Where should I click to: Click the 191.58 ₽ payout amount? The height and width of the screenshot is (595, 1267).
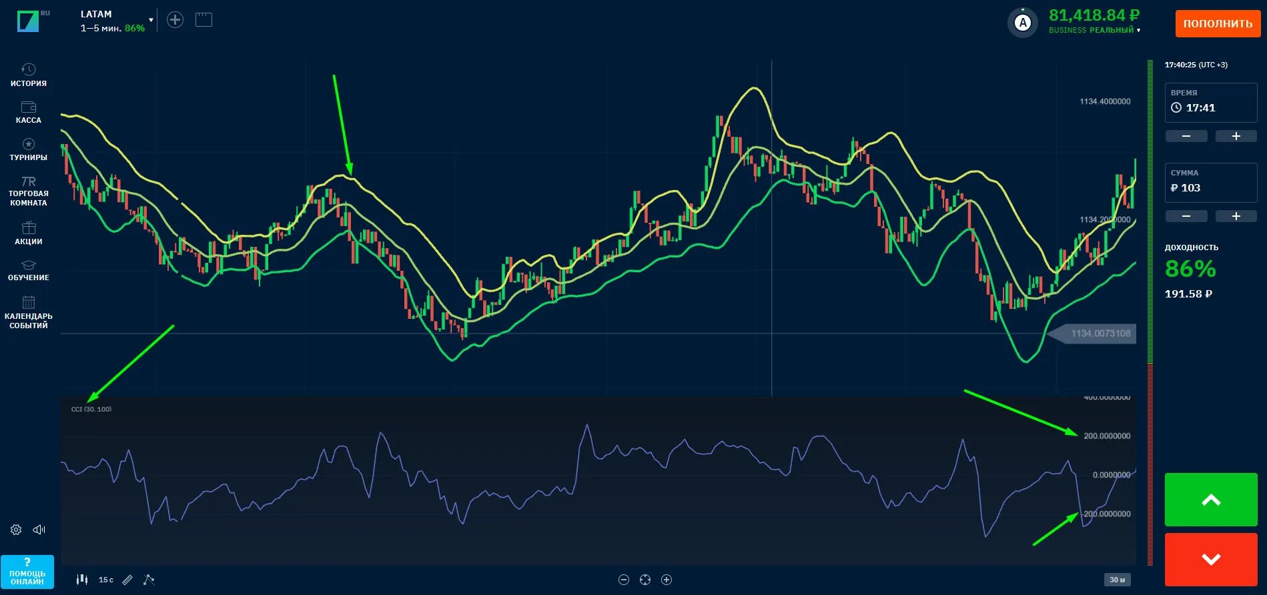[x=1188, y=293]
